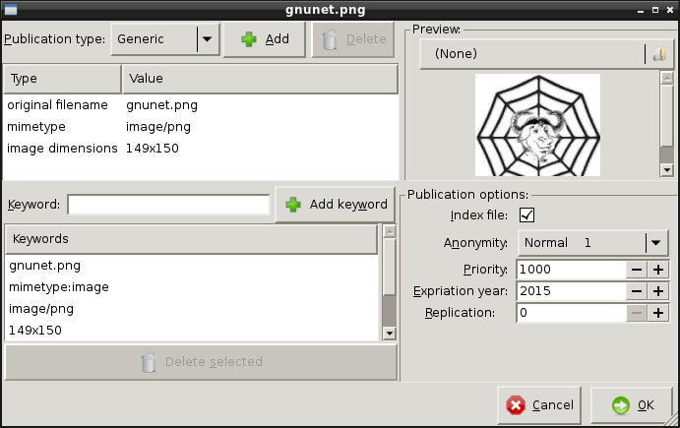Maximize the gnunet.png window
The height and width of the screenshot is (428, 680).
coord(655,10)
